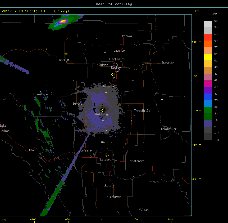
Task: Click the asterisk marker above Limestone label
Action: [x=41, y=92]
